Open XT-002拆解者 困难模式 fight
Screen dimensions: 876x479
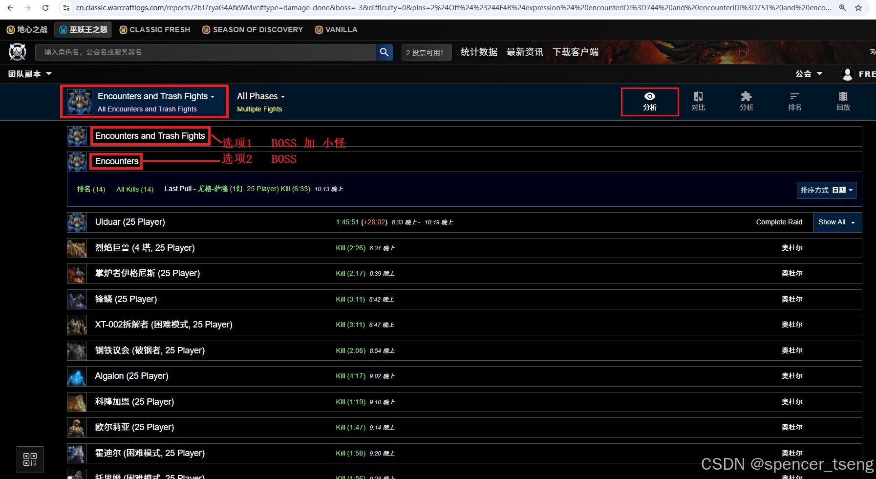[164, 325]
